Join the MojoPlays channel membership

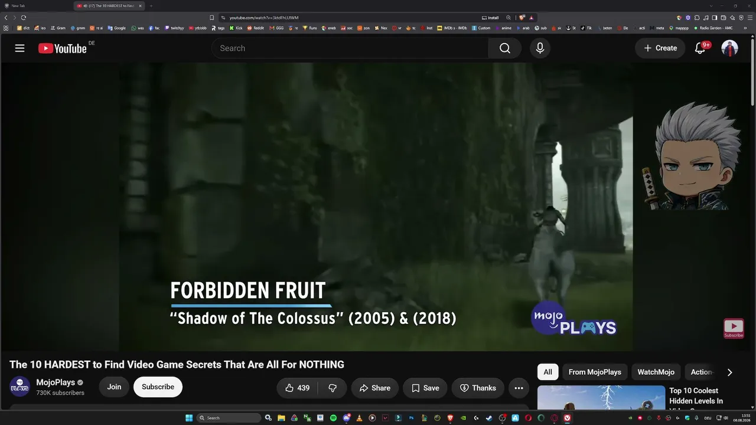(x=114, y=387)
